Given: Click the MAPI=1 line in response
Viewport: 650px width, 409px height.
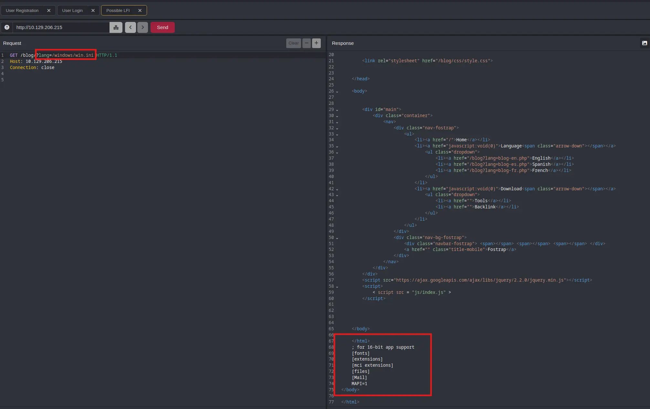Looking at the screenshot, I should pos(359,384).
